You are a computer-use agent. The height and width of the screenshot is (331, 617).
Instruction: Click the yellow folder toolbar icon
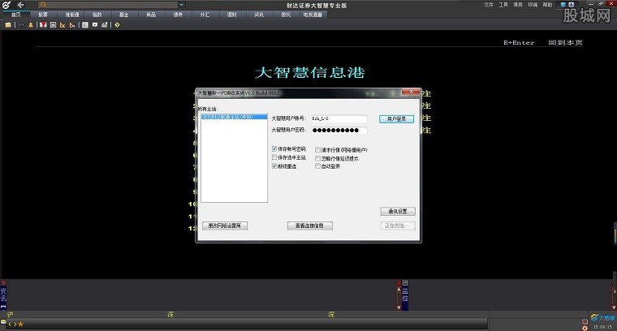[x=8, y=25]
